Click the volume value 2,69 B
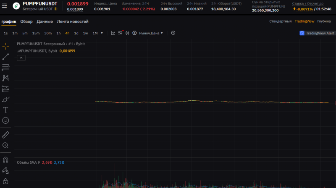 coord(47,162)
